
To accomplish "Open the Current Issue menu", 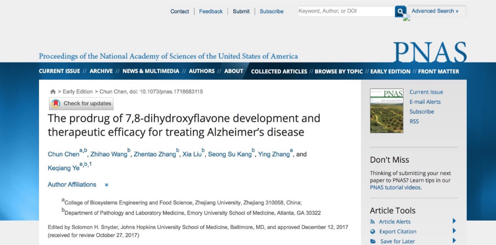I will coord(60,71).
